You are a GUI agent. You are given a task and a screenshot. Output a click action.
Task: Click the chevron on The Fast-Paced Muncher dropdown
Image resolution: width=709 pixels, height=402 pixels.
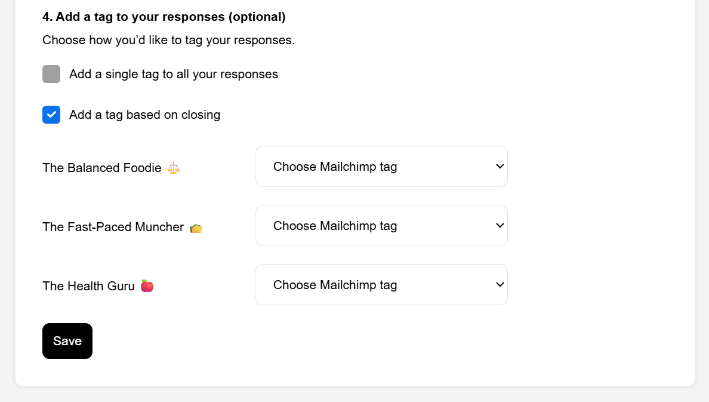pyautogui.click(x=500, y=225)
